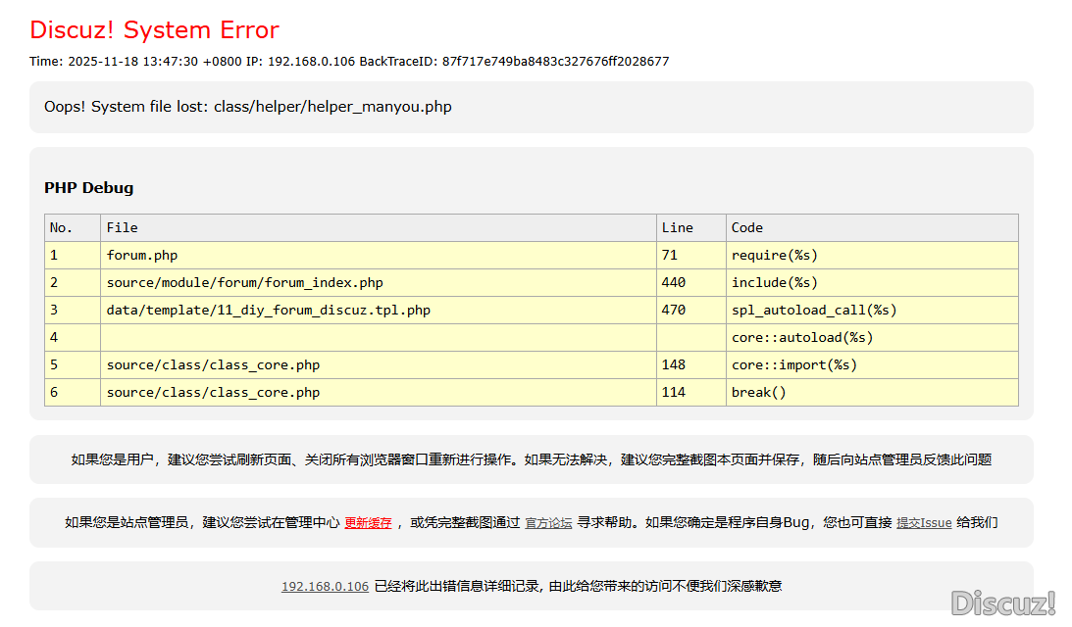Click the Line column header
Viewport: 1072px width, 627px height.
point(677,228)
